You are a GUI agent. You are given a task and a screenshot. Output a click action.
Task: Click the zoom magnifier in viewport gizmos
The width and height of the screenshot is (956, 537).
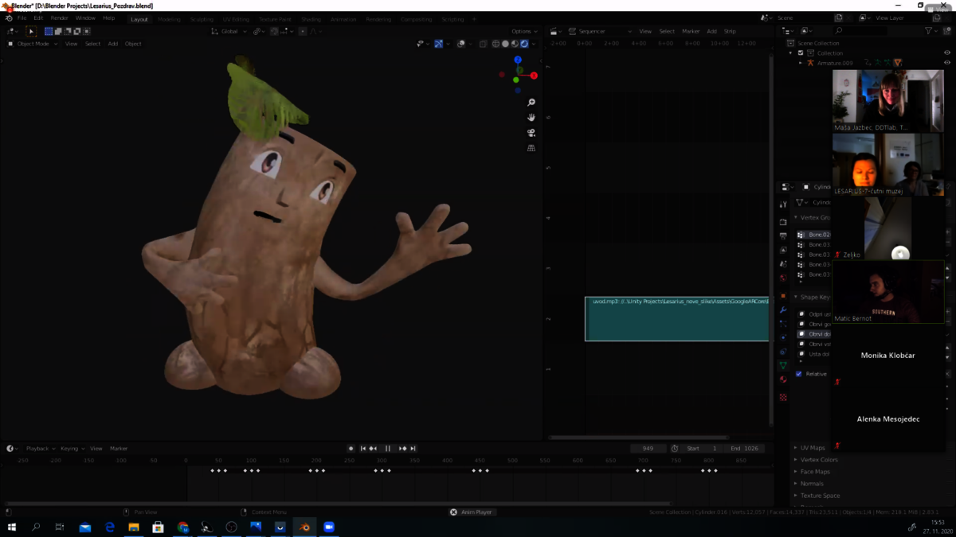click(531, 103)
